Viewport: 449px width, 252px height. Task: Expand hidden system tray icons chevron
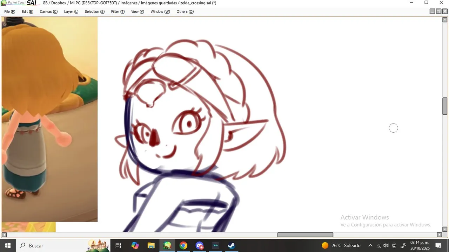point(370,245)
